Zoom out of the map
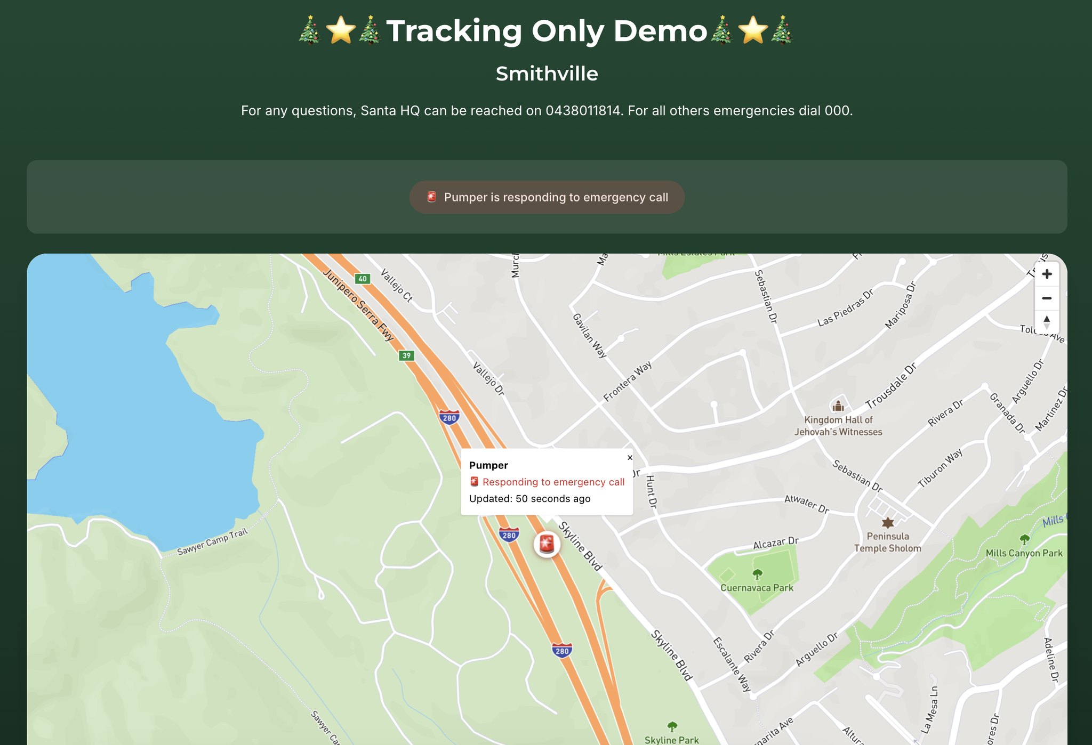This screenshot has width=1092, height=745. 1046,298
